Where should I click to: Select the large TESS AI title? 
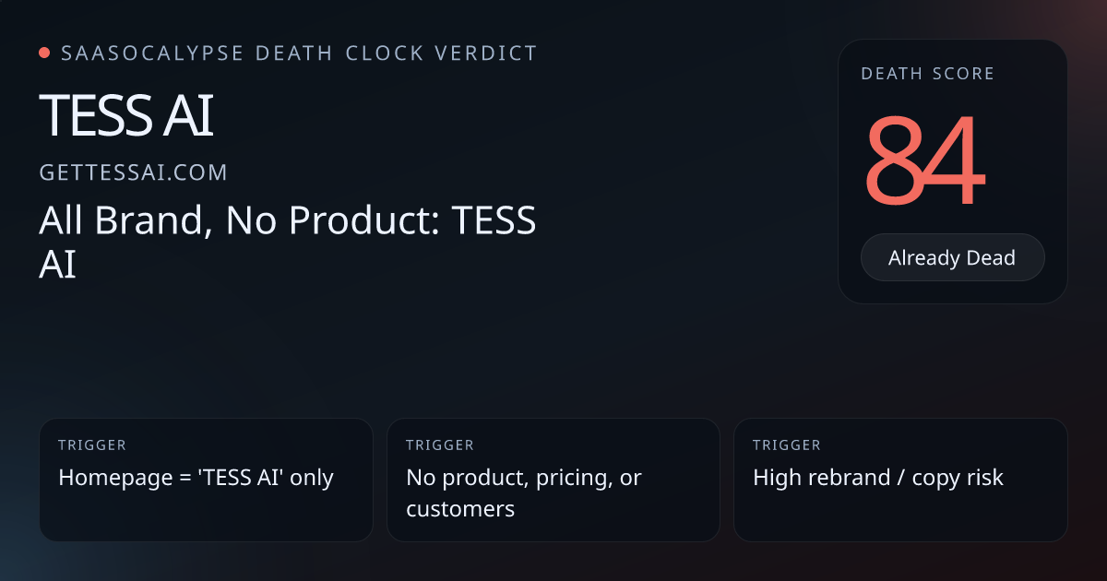pyautogui.click(x=126, y=116)
